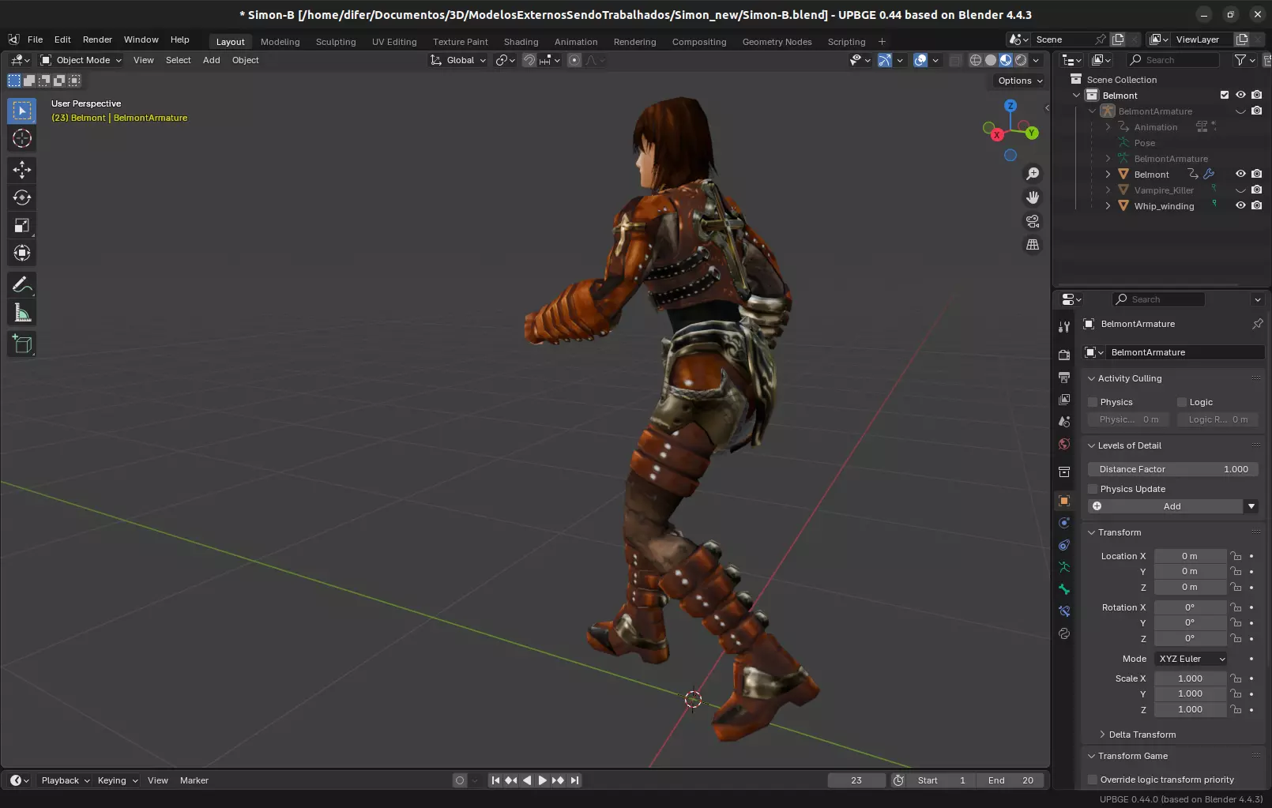
Task: Select wireframe viewport shading
Action: [x=976, y=60]
